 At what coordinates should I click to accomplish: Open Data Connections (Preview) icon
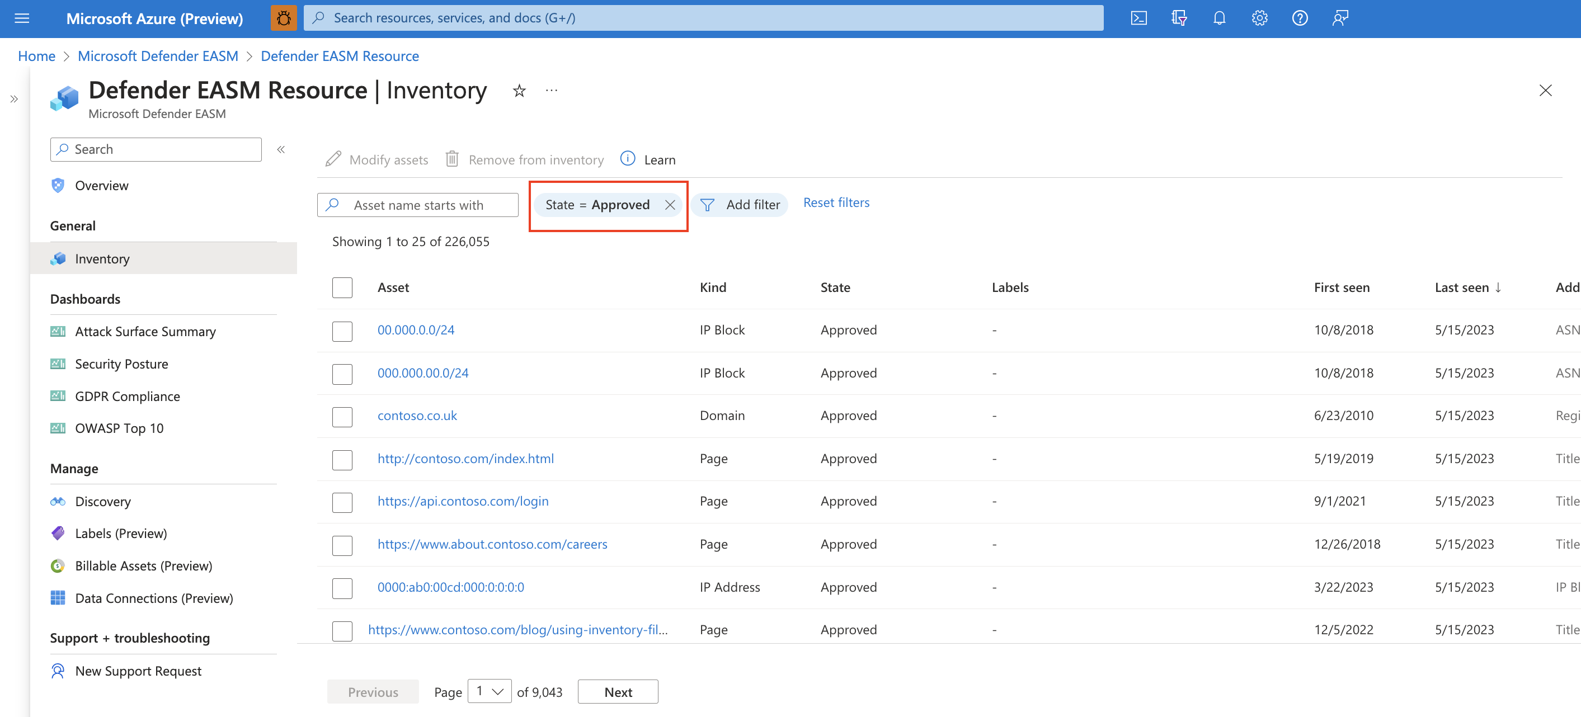58,598
